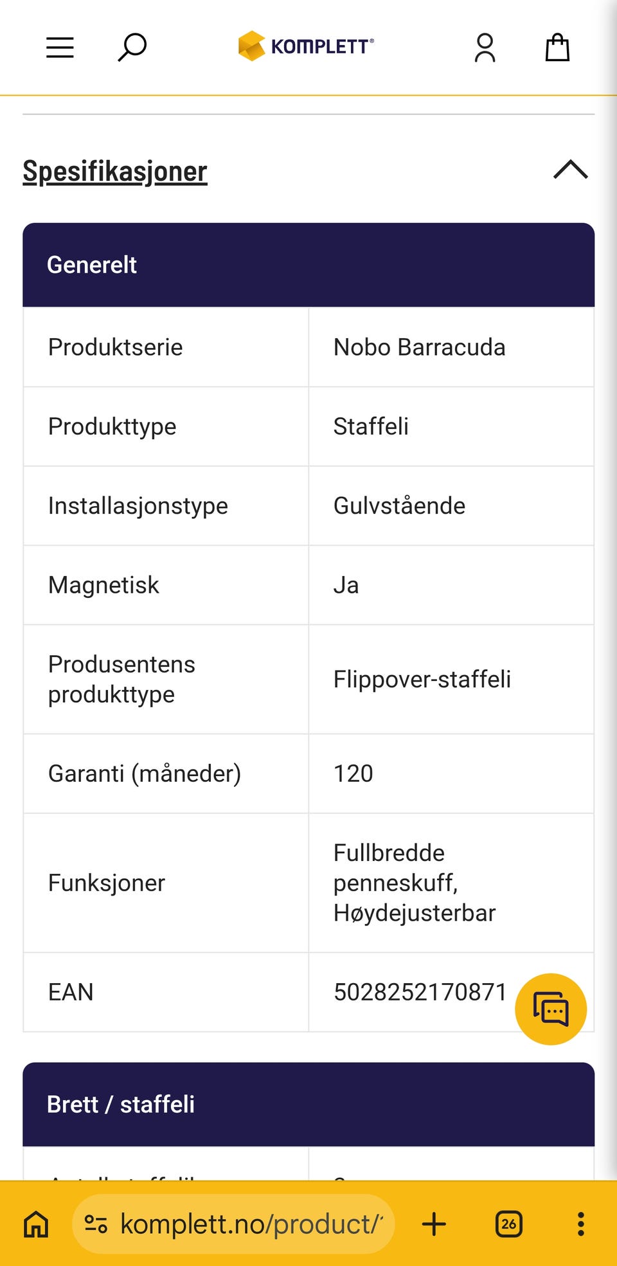617x1266 pixels.
Task: Tap the search magnifier icon
Action: 132,48
